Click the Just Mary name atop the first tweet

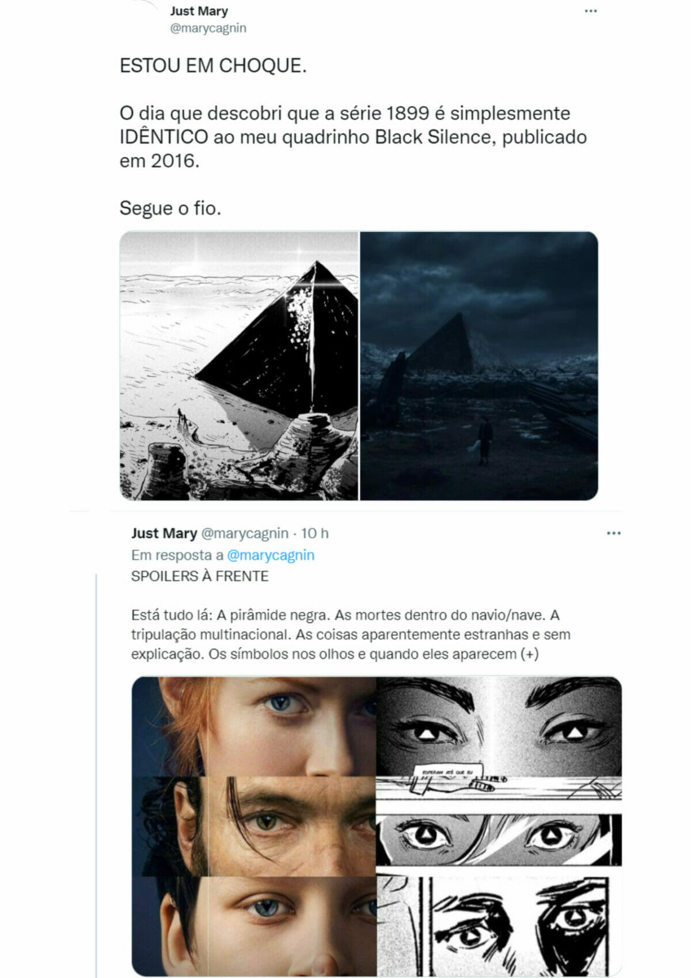[199, 11]
